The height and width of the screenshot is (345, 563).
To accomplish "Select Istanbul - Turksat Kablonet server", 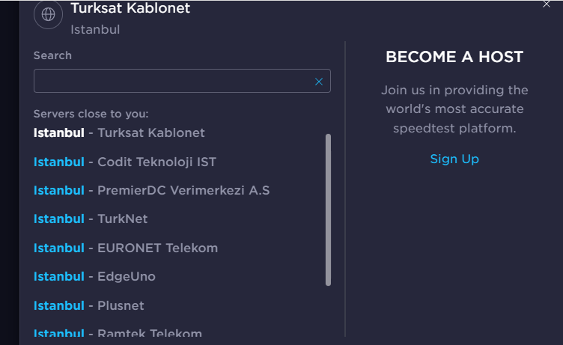I will point(119,132).
